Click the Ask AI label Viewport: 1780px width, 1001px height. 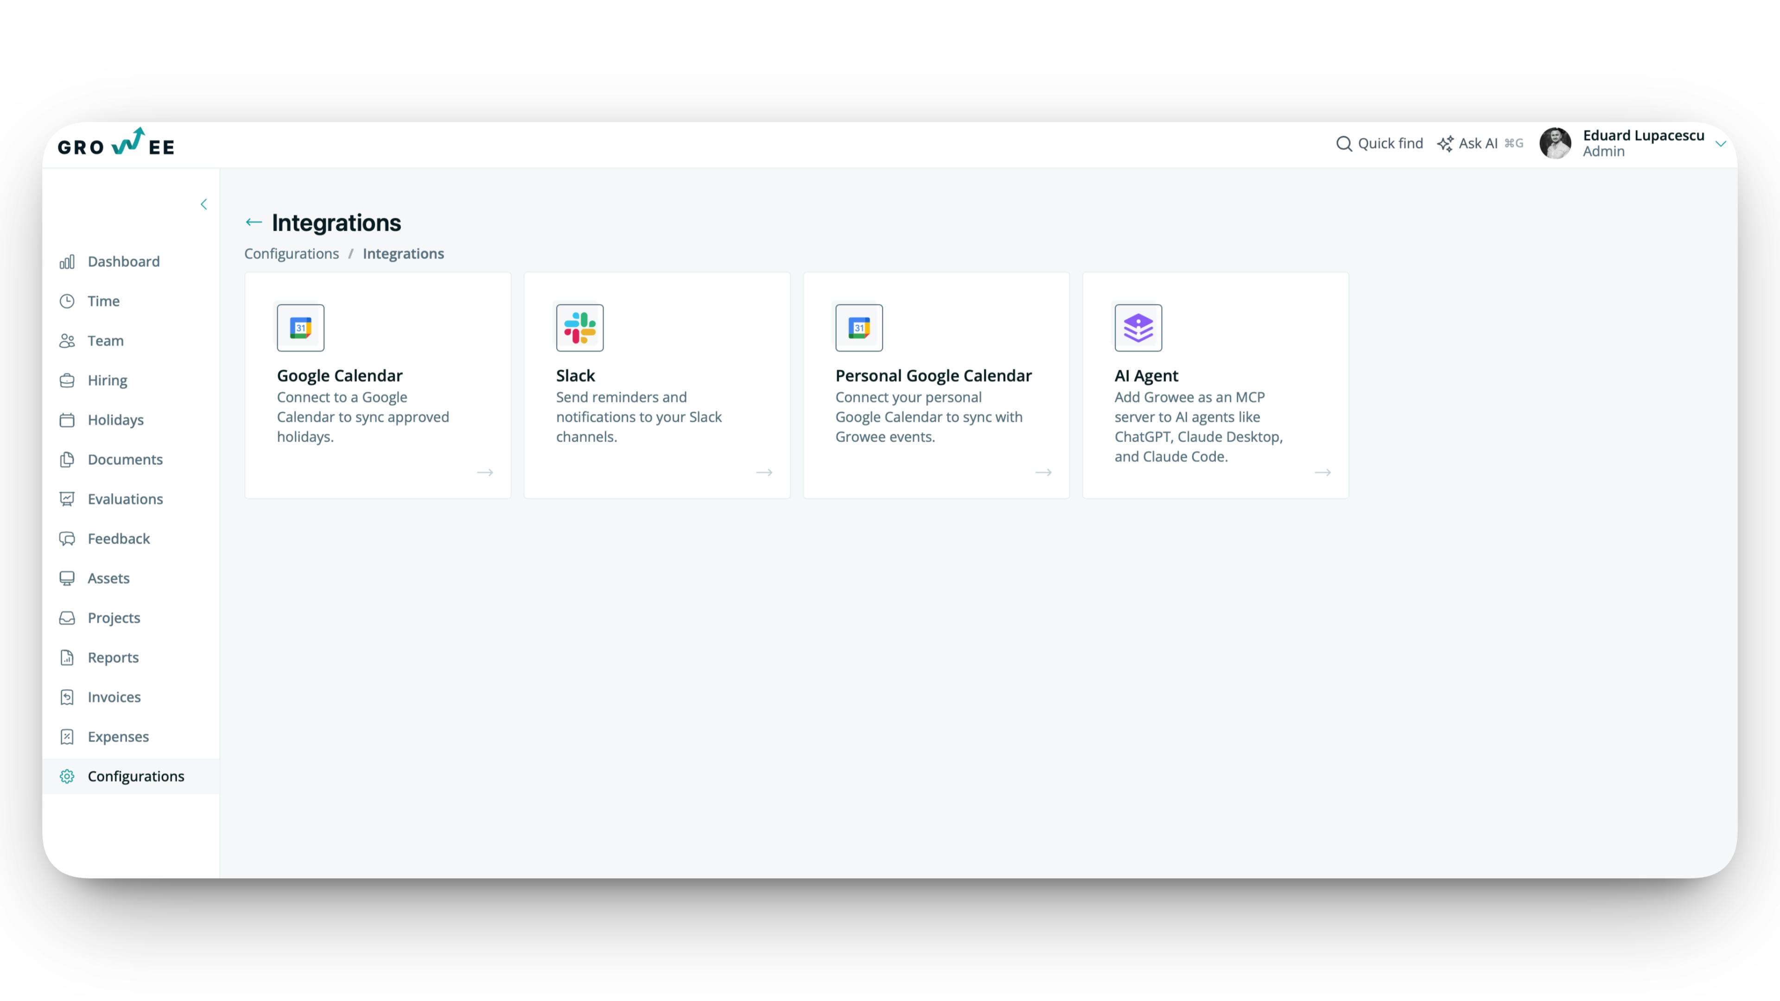point(1478,144)
